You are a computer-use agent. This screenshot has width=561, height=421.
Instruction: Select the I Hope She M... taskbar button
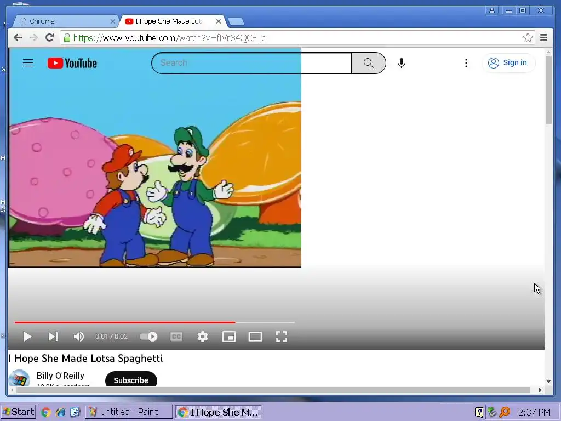(219, 412)
